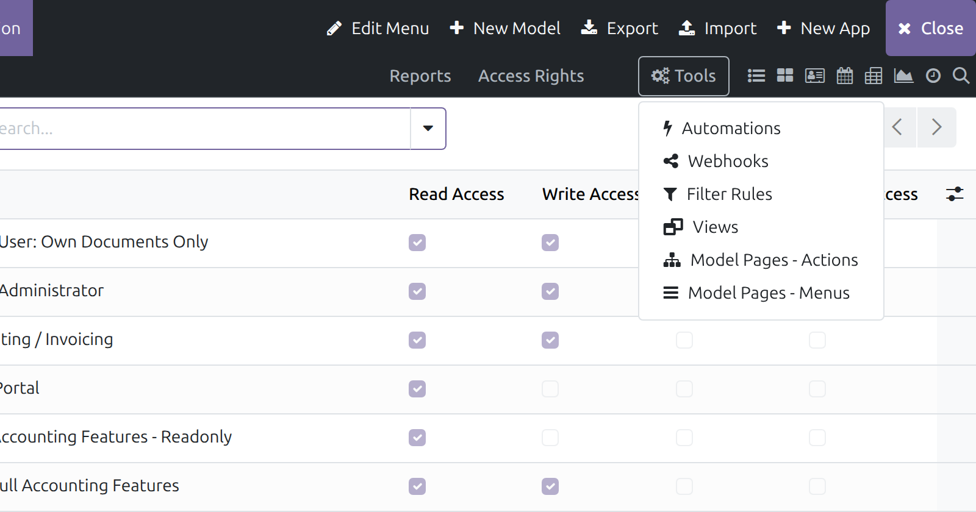The width and height of the screenshot is (976, 512).
Task: Choose Filter Rules in the Tools menu
Action: tap(761, 194)
